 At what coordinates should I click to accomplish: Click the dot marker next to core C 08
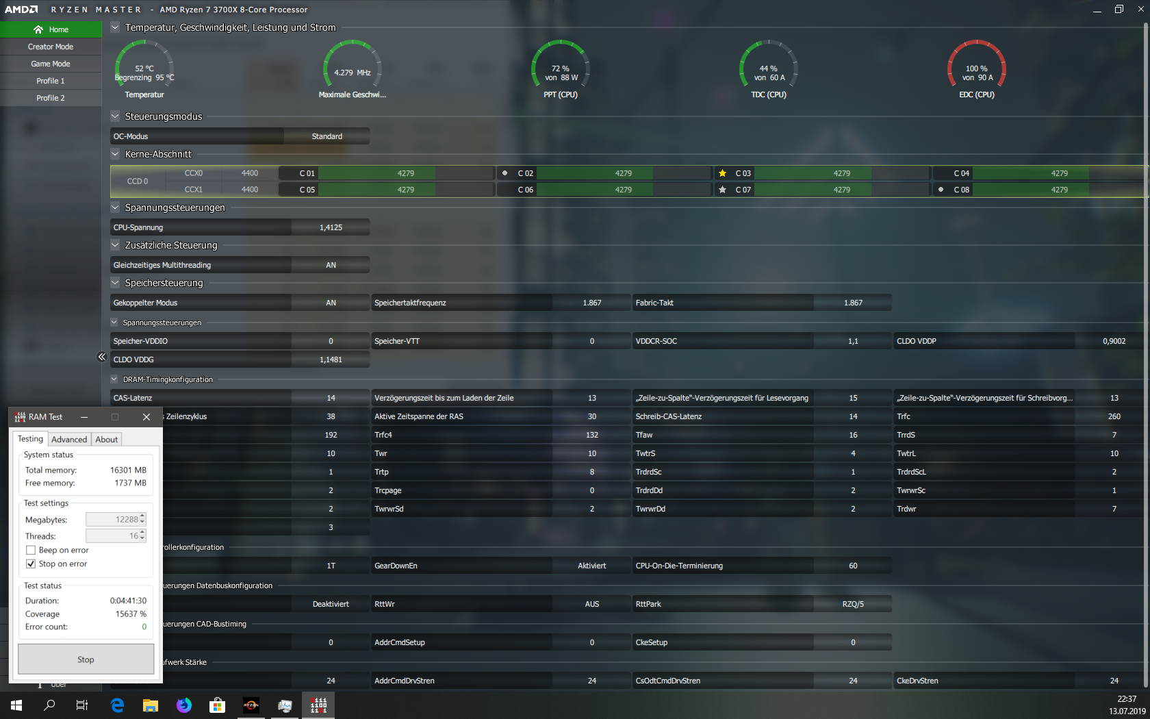click(x=941, y=190)
